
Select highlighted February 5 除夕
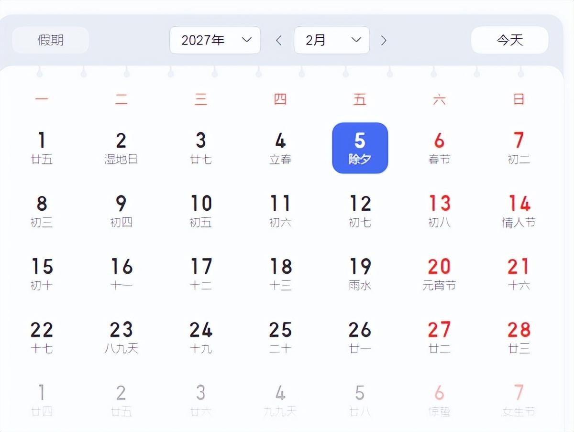pyautogui.click(x=360, y=148)
